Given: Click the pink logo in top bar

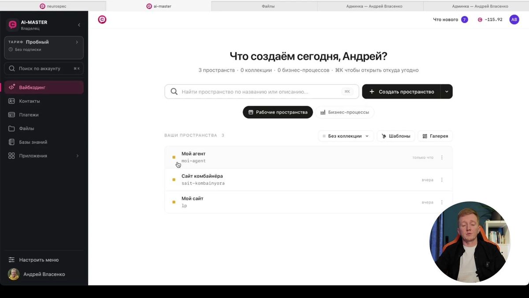Looking at the screenshot, I should point(102,19).
